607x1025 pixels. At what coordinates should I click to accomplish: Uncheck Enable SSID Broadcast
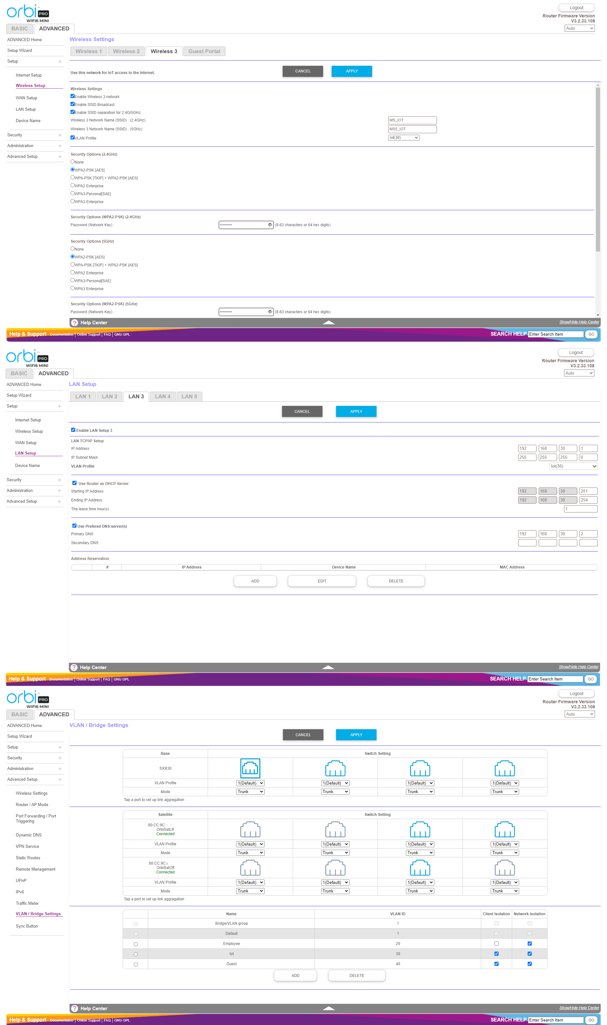pyautogui.click(x=72, y=104)
